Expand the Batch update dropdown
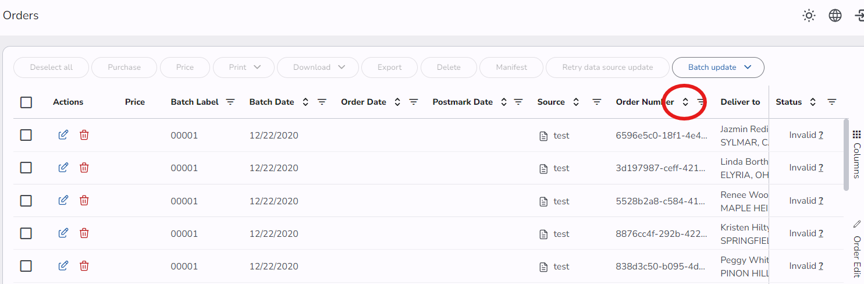 pyautogui.click(x=718, y=68)
